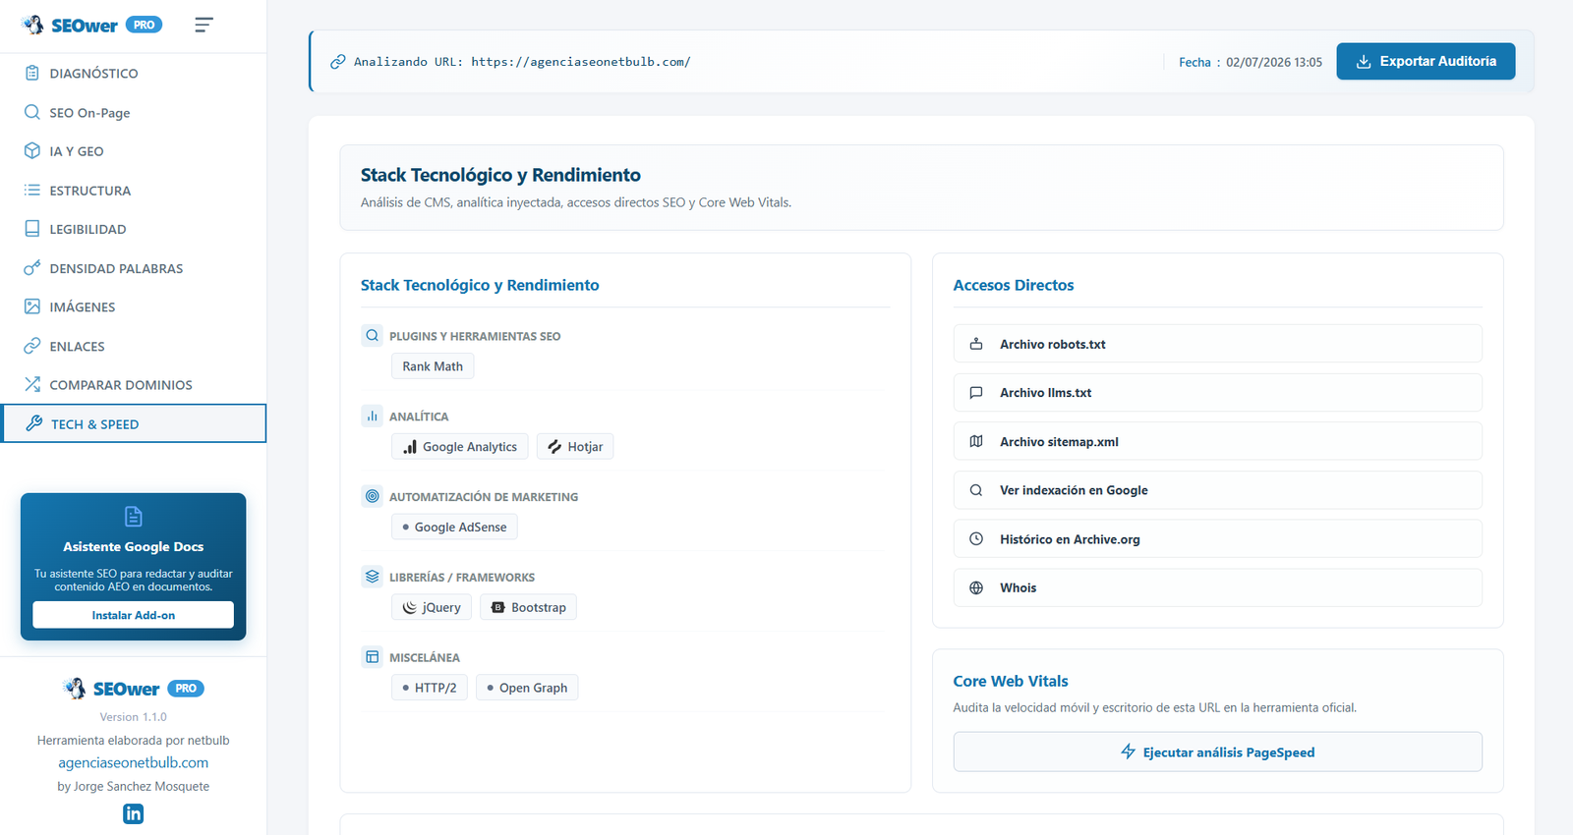Image resolution: width=1573 pixels, height=835 pixels.
Task: Click the llms.txt chat bubble icon
Action: pos(976,393)
